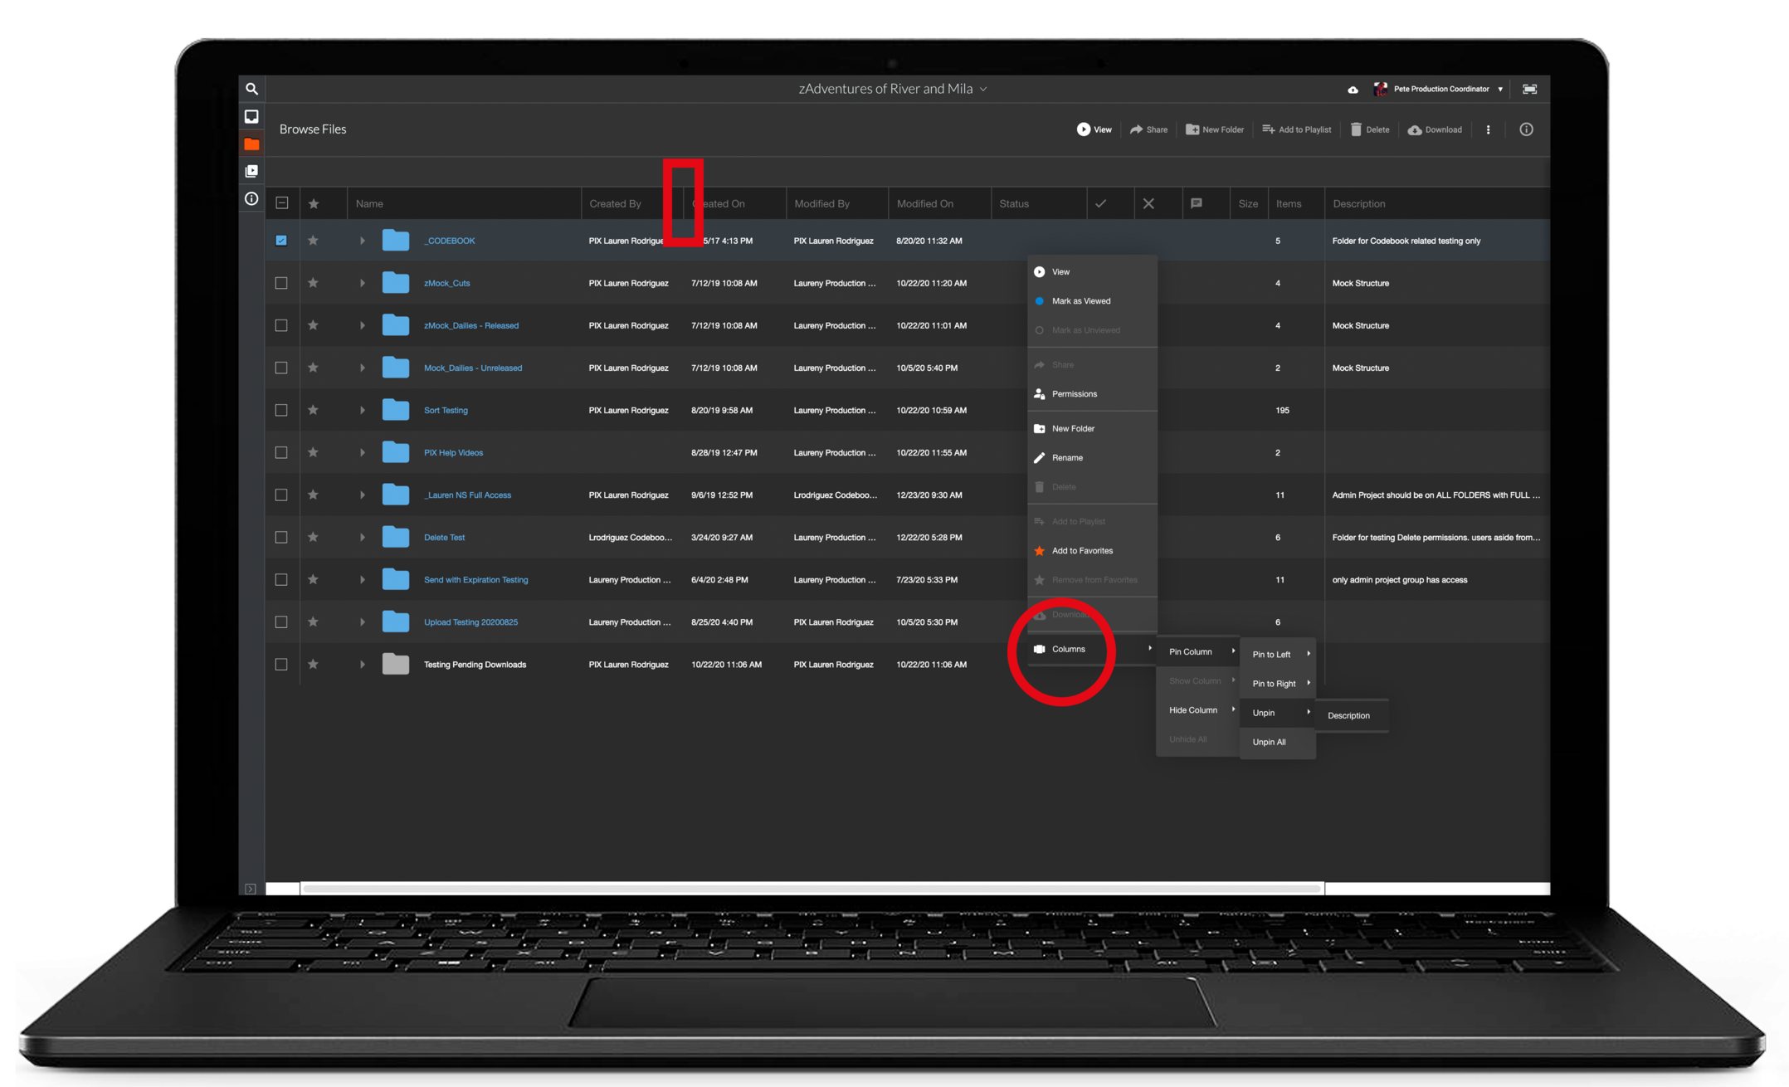Open the three-dot more options menu
This screenshot has width=1789, height=1087.
[x=1488, y=129]
